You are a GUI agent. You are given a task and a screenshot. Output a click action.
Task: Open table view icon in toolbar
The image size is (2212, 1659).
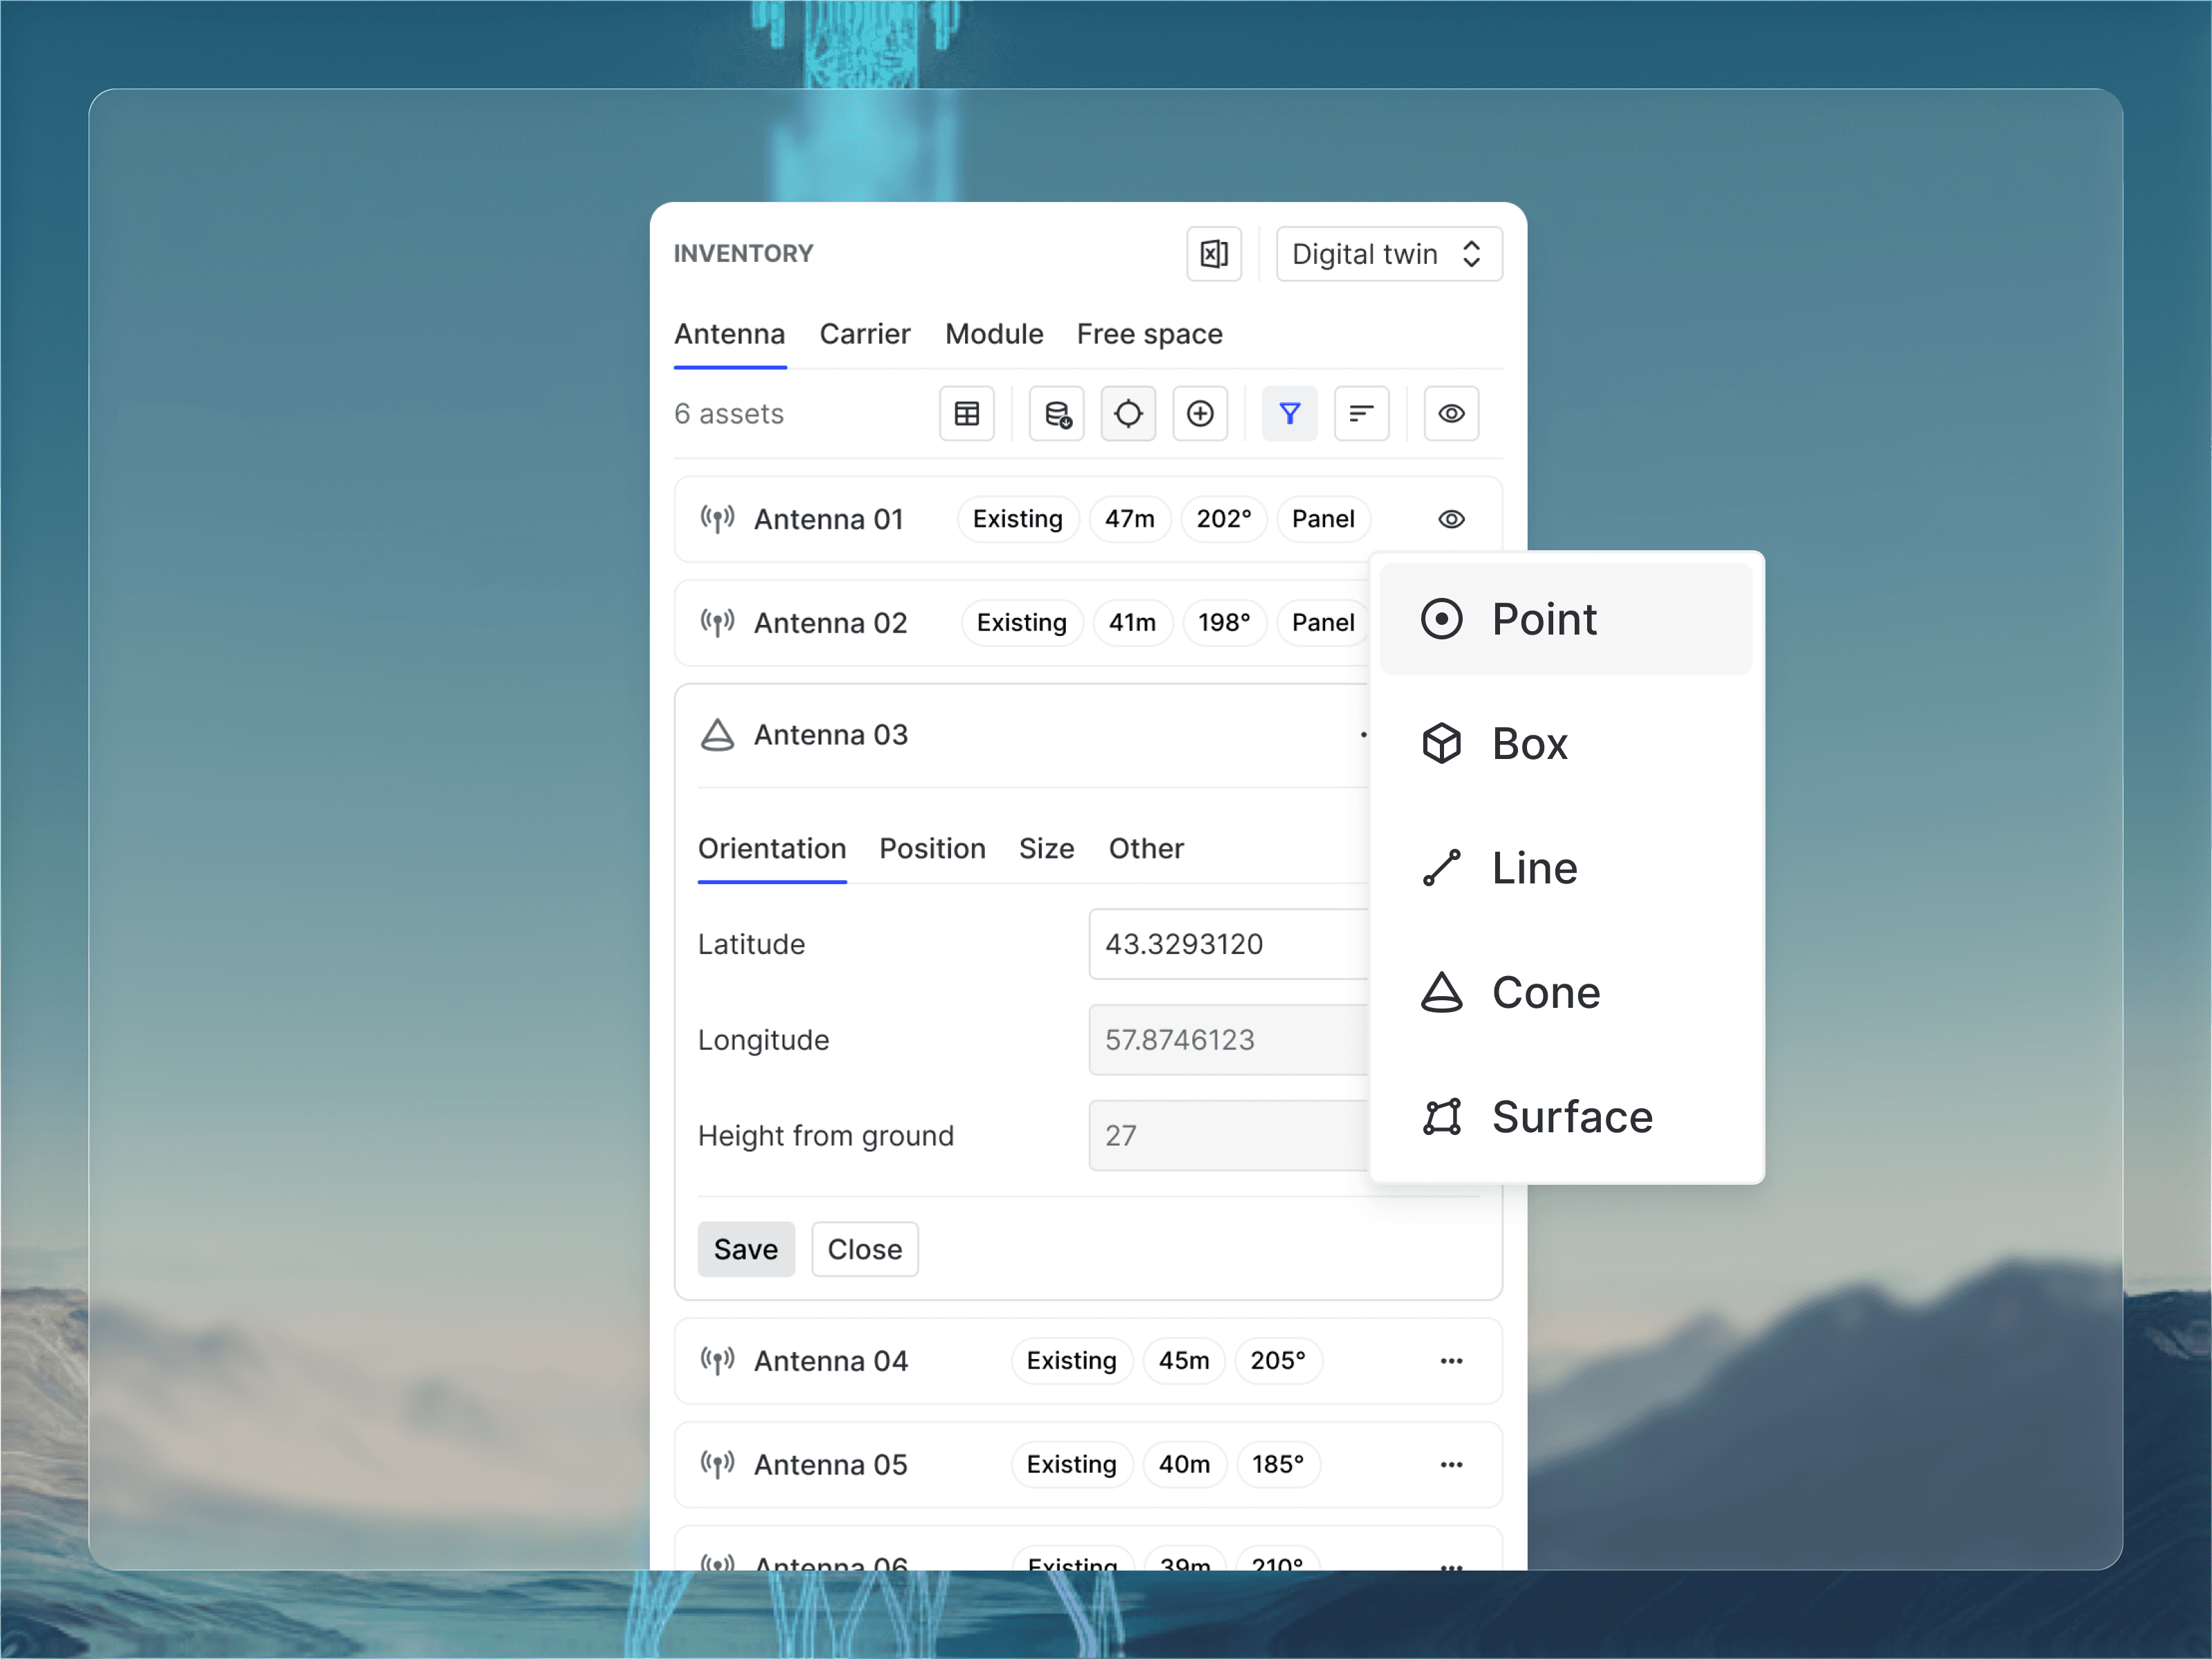coord(966,413)
